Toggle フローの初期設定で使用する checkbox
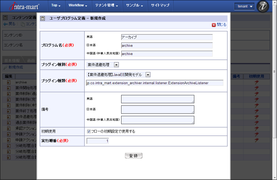 coord(89,131)
